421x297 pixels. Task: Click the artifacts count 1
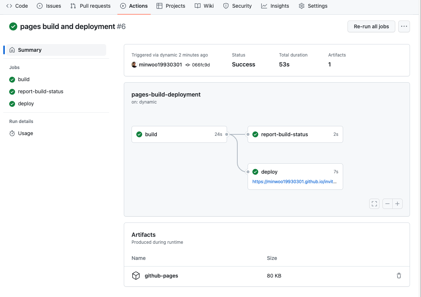tap(330, 64)
